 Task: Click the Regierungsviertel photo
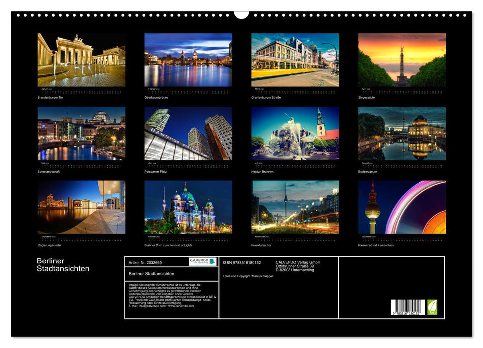coord(82,207)
